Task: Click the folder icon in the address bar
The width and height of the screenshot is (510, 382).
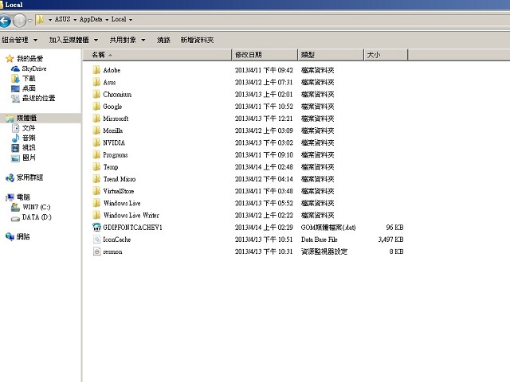Action: 40,19
